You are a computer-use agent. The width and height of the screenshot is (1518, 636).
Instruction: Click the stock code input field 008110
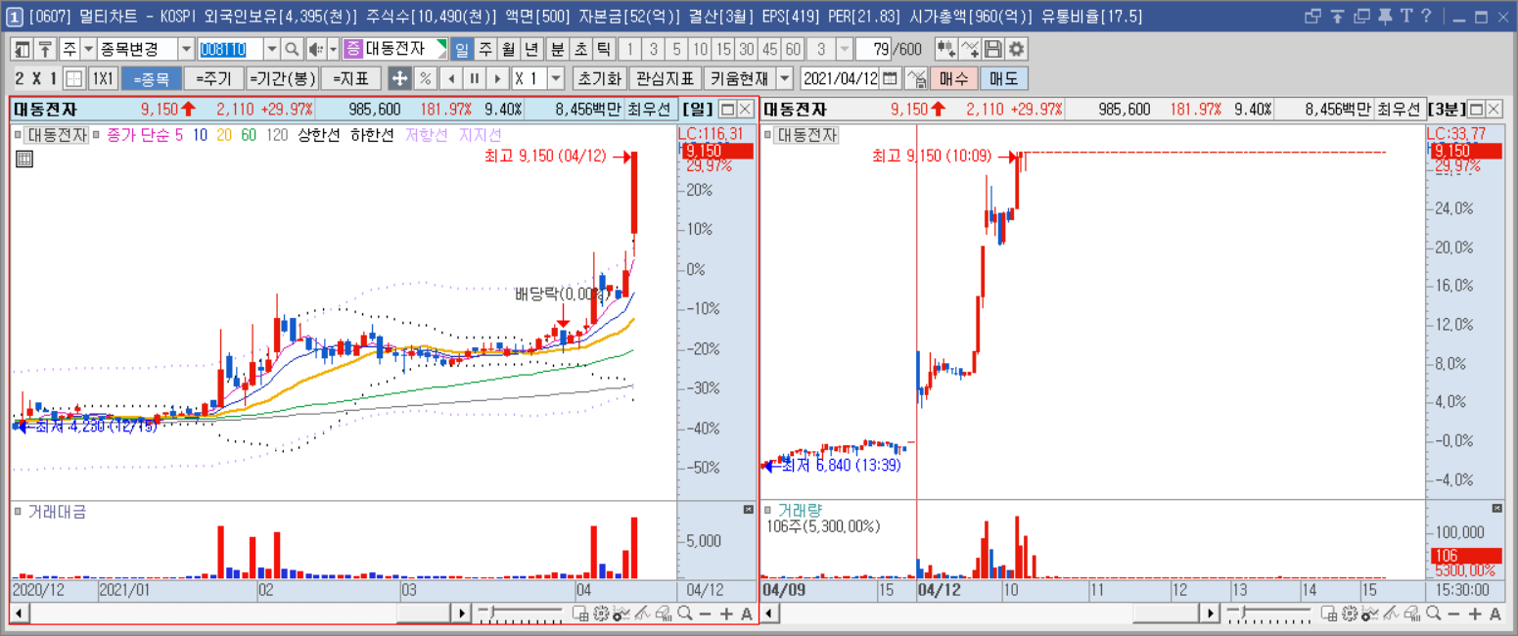[x=231, y=49]
